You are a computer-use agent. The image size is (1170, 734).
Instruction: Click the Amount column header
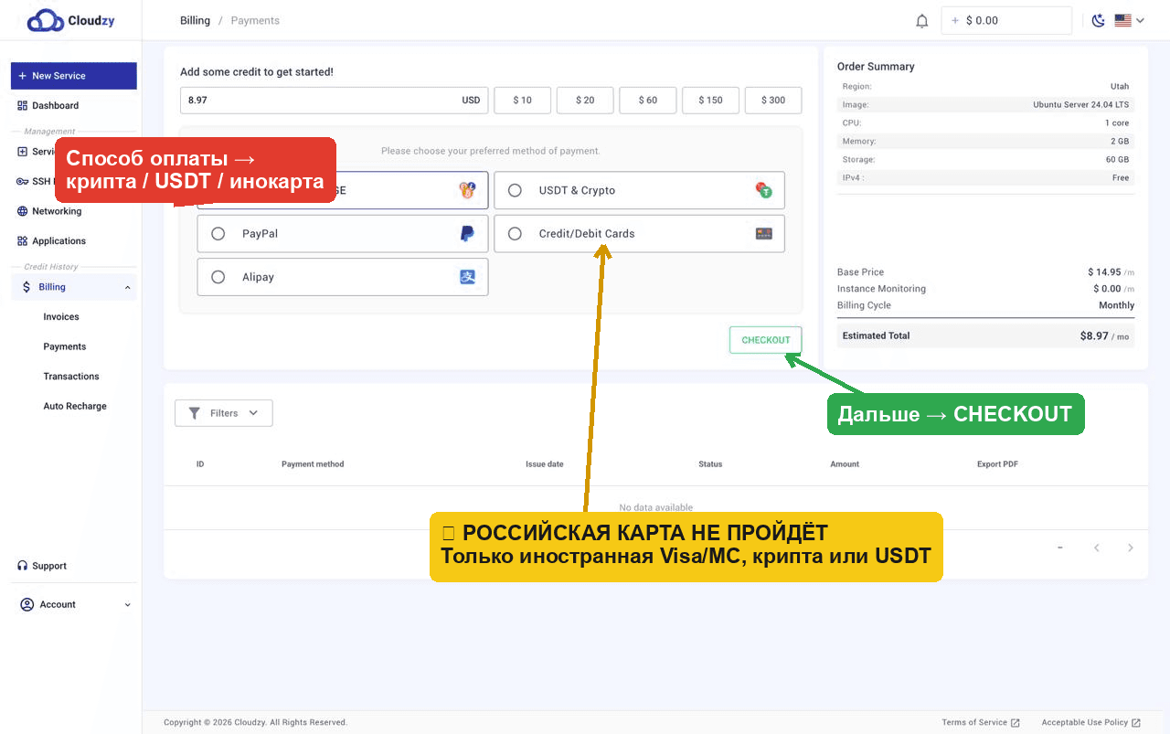(x=845, y=464)
